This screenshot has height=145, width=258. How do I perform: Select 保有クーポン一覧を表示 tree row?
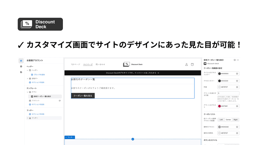pyautogui.click(x=45, y=96)
